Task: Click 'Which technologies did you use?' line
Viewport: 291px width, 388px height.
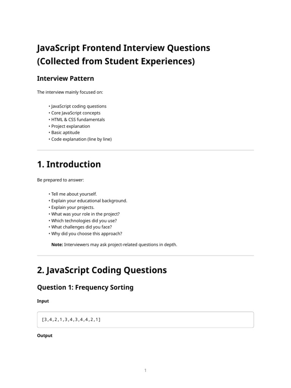Action: (84, 221)
